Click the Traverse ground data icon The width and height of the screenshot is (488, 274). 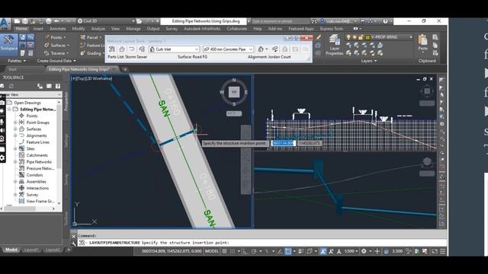pyautogui.click(x=47, y=53)
